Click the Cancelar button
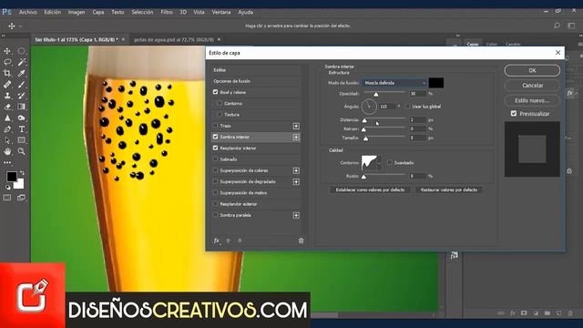This screenshot has height=328, width=583. (x=532, y=85)
